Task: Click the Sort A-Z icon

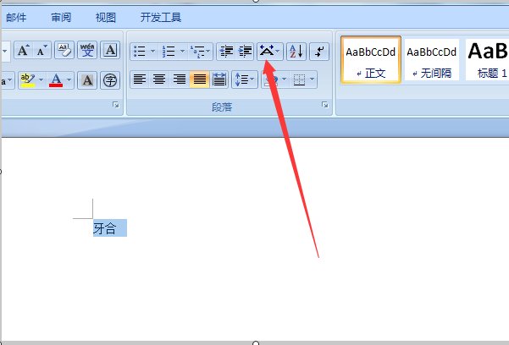Action: click(x=296, y=52)
